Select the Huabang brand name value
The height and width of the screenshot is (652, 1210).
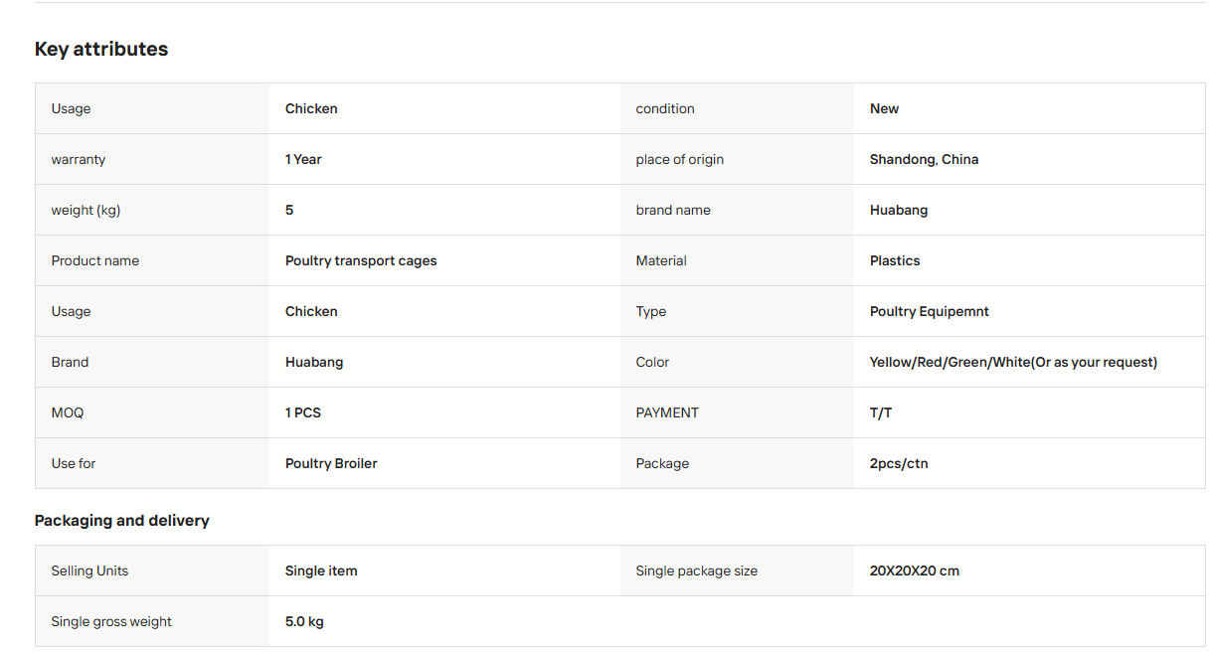[899, 210]
